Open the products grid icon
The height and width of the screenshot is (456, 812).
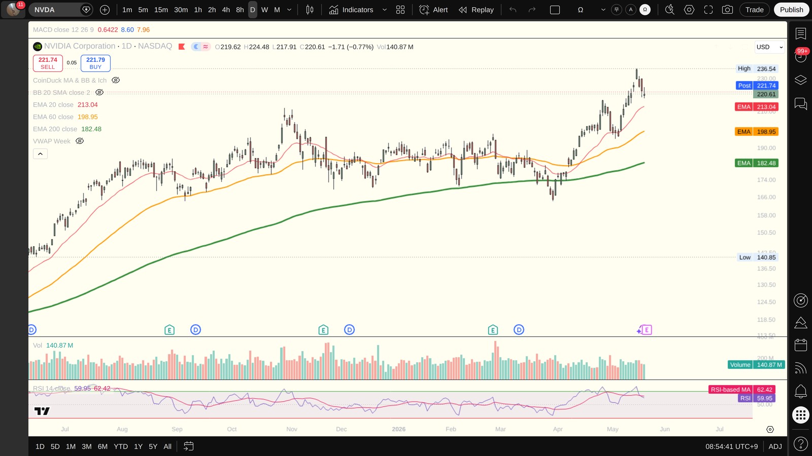(801, 415)
